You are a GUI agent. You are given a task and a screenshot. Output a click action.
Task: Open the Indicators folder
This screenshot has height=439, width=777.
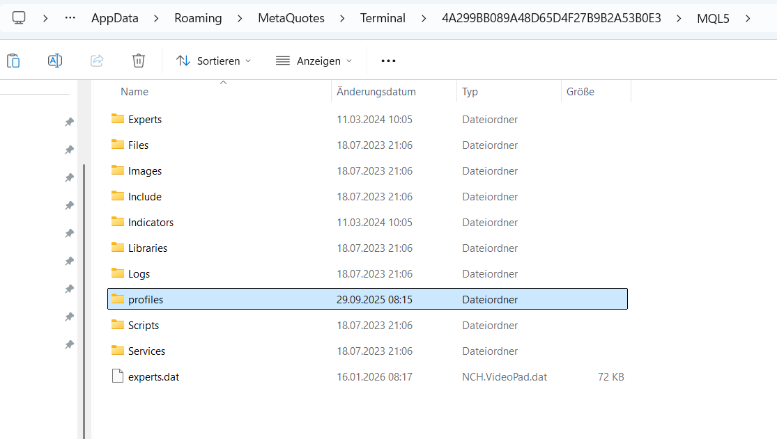(150, 222)
